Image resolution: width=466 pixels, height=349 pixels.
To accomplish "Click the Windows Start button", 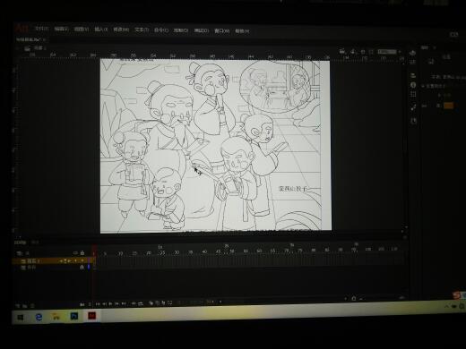I will click(x=21, y=318).
